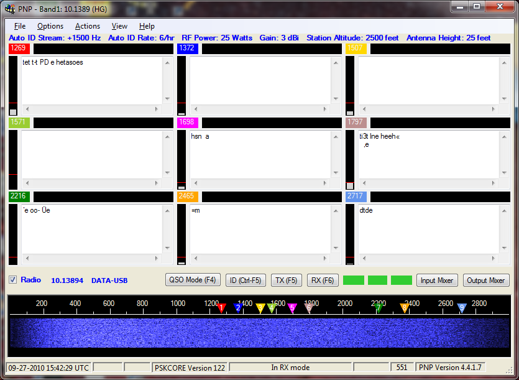This screenshot has width=519, height=380.
Task: Click the brown channel 6 marker
Action: pos(309,308)
